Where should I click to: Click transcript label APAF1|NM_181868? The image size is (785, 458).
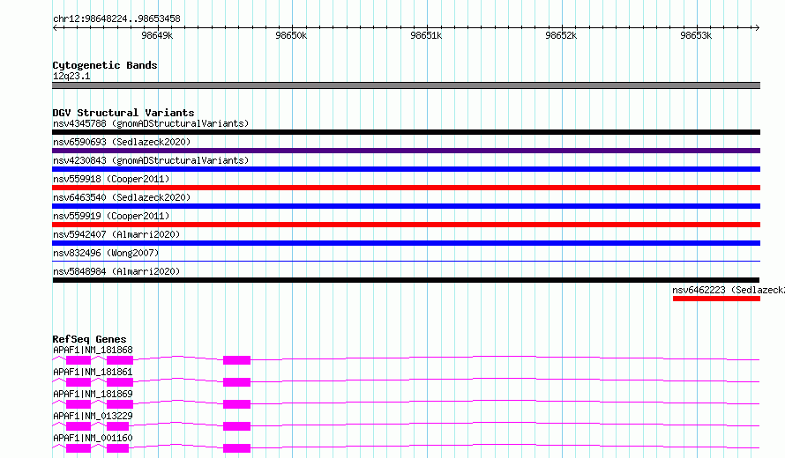93,350
